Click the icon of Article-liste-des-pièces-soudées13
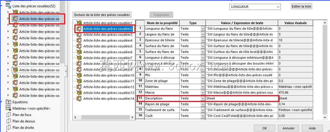The image size is (330, 132). (x=79, y=92)
